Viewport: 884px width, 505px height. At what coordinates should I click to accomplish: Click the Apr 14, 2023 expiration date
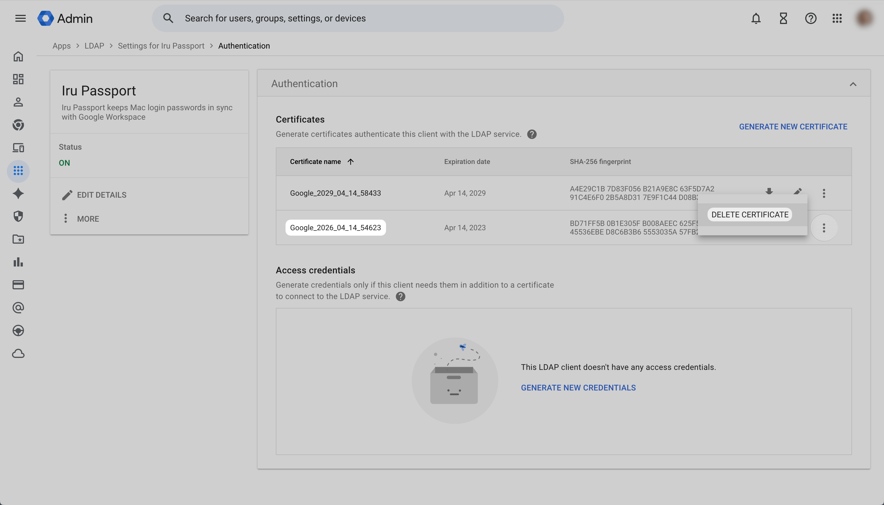[x=465, y=228]
